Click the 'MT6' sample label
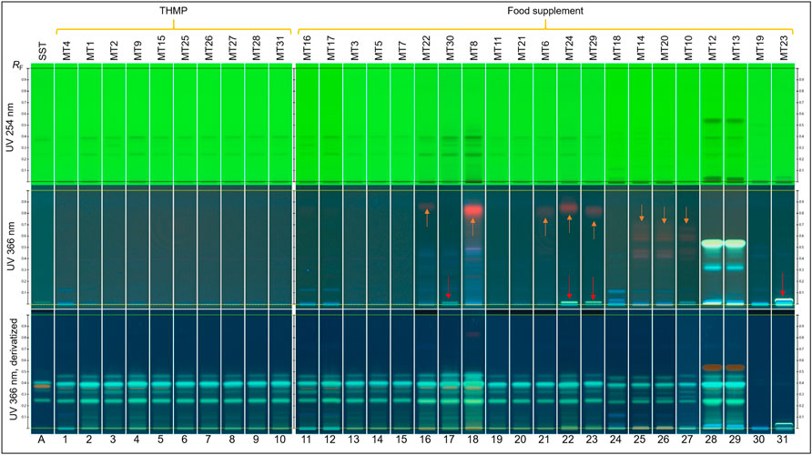Screen dimensions: 812x455 coord(545,51)
